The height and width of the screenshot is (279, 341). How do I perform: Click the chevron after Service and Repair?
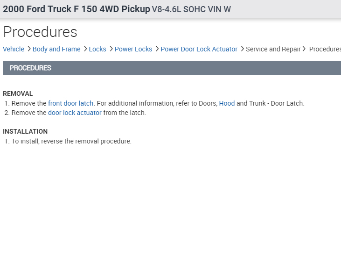point(304,49)
